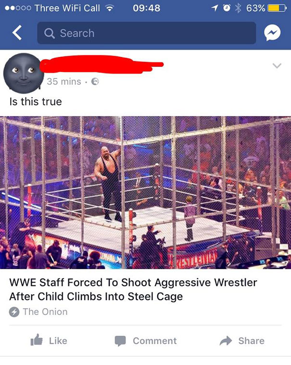Tap the battery indicator in status bar
The width and height of the screenshot is (291, 365).
click(277, 8)
